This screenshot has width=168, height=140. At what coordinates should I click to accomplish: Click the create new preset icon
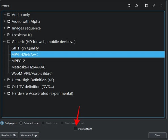129,6
